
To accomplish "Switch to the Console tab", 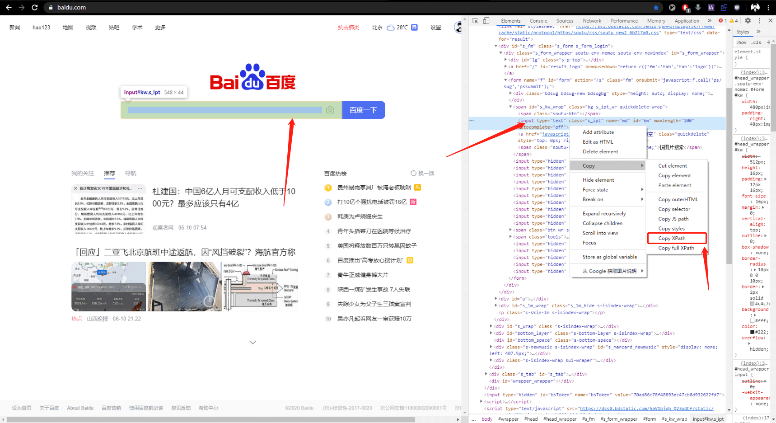I will [538, 21].
